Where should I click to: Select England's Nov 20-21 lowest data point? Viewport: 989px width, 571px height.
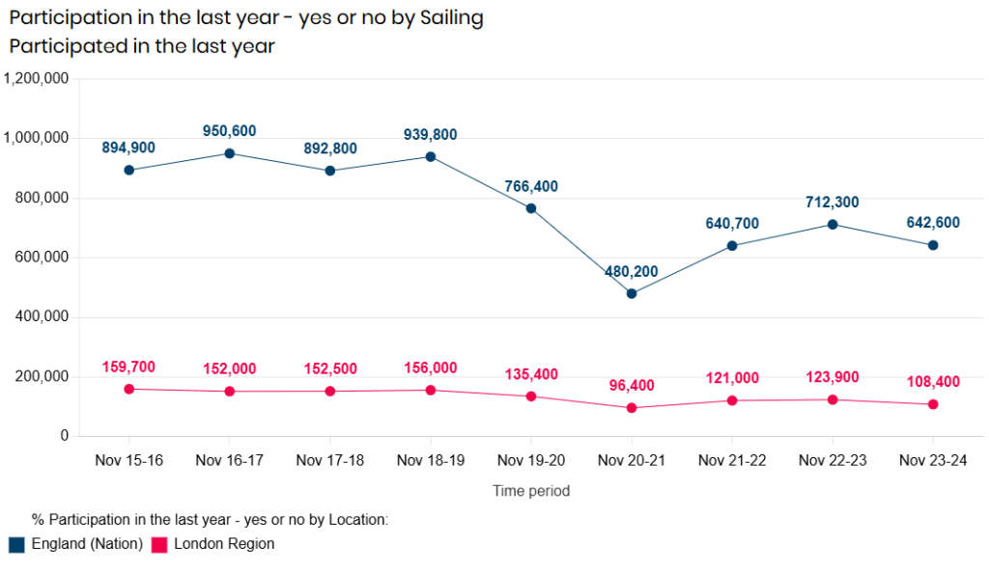632,293
